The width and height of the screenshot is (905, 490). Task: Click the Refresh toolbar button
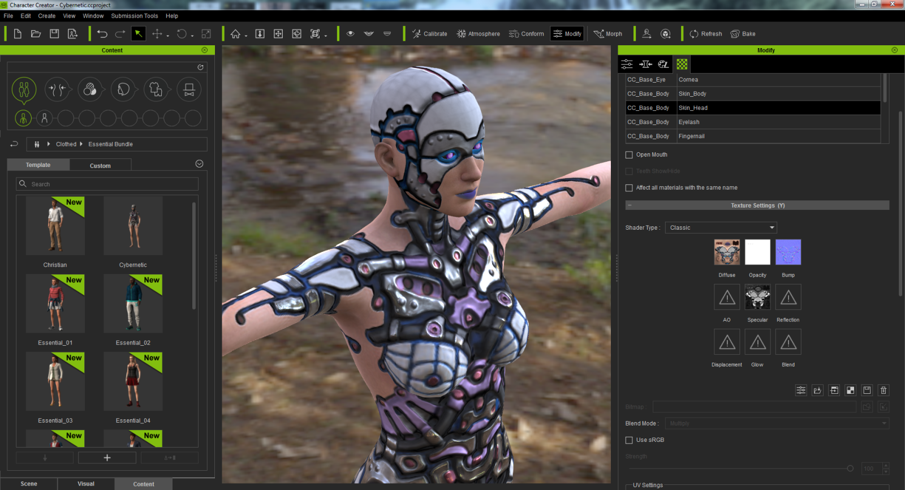pos(706,34)
